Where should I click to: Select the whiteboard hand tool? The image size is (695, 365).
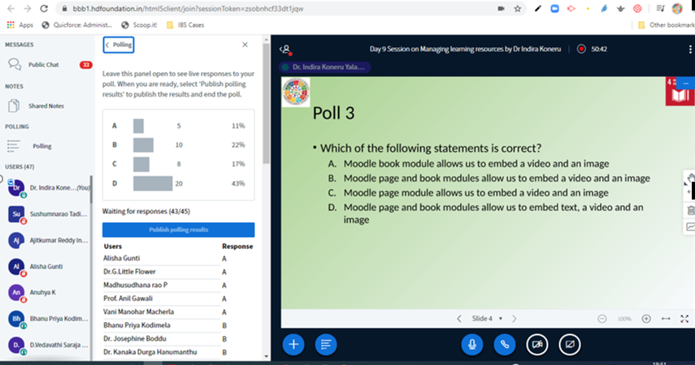pos(690,178)
